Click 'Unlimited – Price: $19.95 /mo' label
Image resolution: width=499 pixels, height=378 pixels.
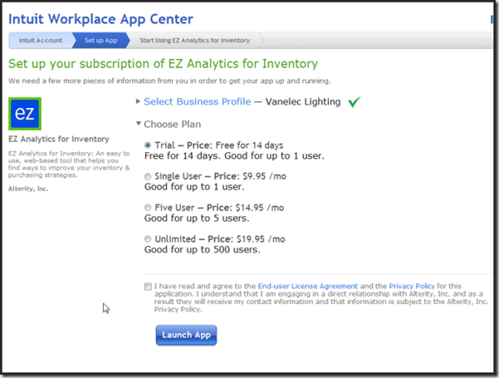[219, 239]
